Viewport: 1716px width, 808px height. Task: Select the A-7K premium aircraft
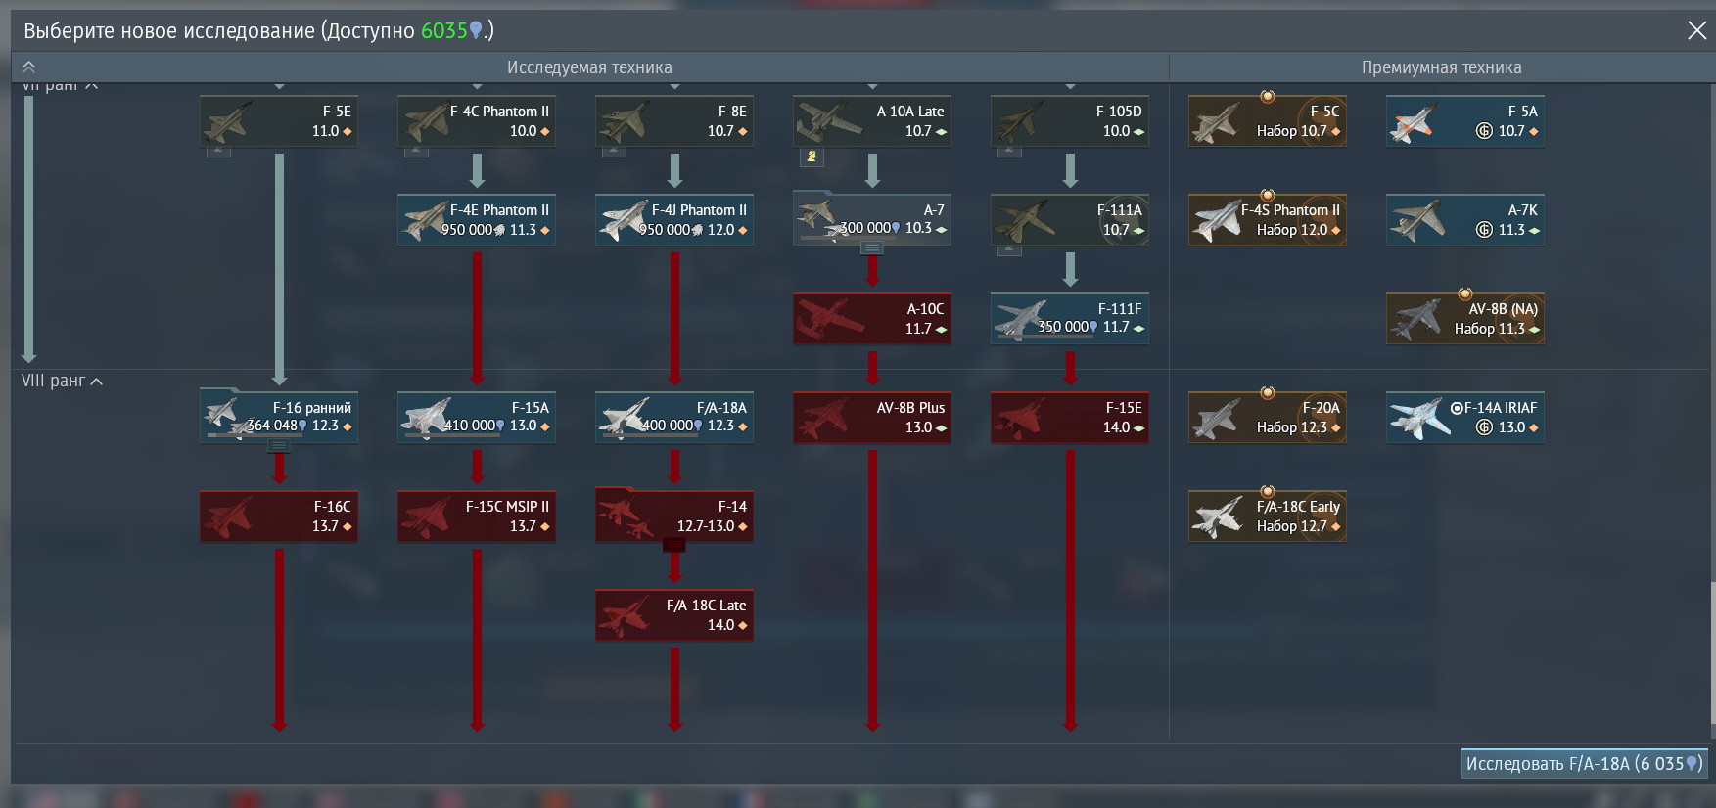pyautogui.click(x=1465, y=220)
